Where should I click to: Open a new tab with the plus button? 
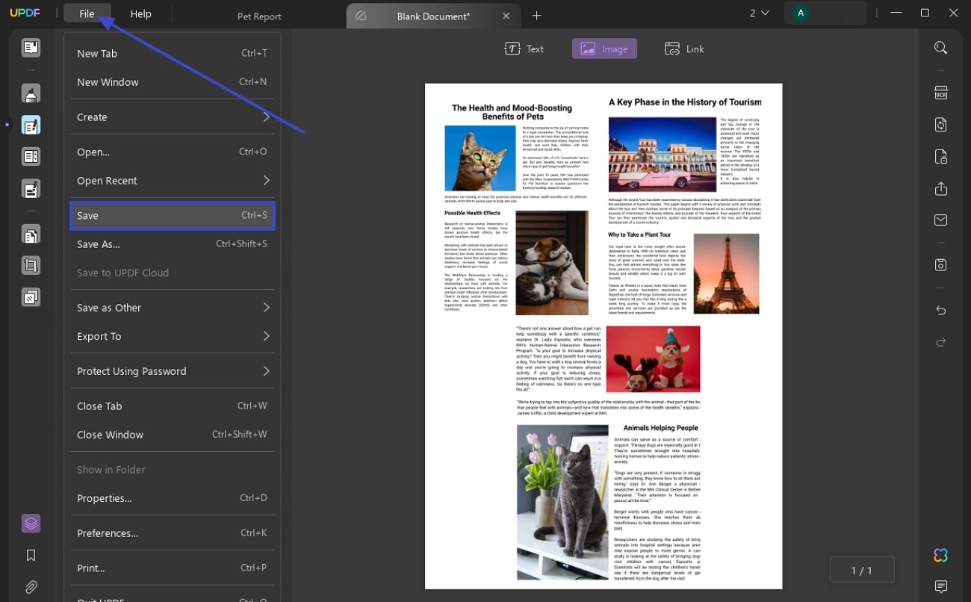pyautogui.click(x=536, y=15)
